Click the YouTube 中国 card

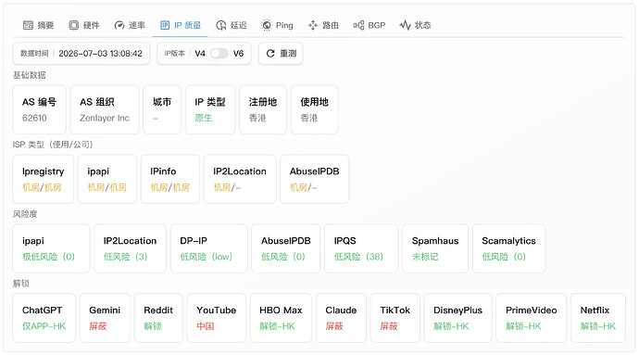[217, 318]
